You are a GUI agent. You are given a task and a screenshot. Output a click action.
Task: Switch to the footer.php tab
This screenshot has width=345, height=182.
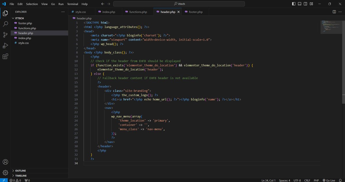click(x=196, y=12)
